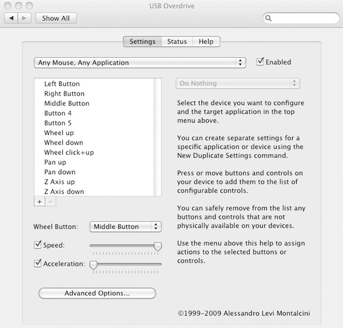This screenshot has width=343, height=328.
Task: Open Advanced Options dialog
Action: click(97, 293)
